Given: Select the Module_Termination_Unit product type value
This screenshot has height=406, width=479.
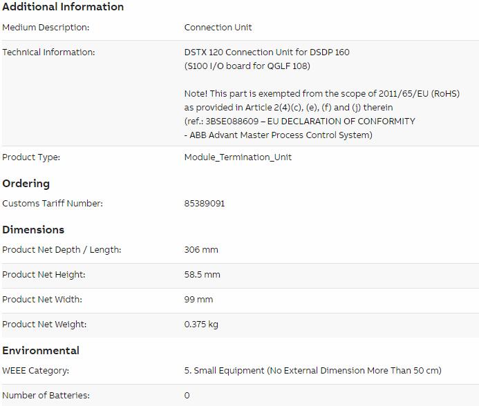Looking at the screenshot, I should [238, 157].
